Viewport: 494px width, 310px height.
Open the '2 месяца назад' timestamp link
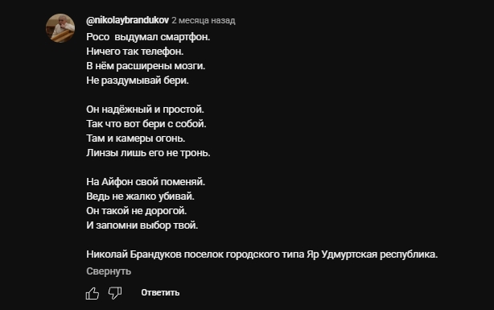pos(204,20)
